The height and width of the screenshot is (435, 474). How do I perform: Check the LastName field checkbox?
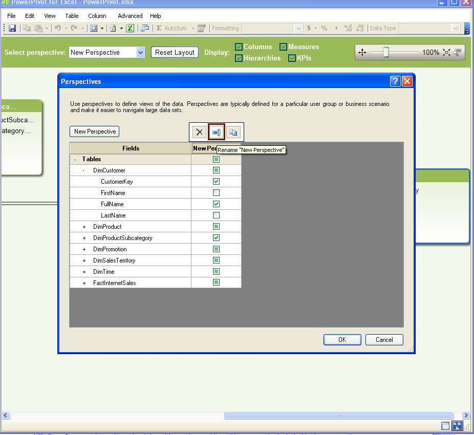pos(216,215)
